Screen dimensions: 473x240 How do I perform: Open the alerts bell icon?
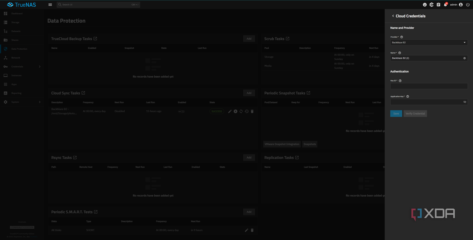click(445, 5)
